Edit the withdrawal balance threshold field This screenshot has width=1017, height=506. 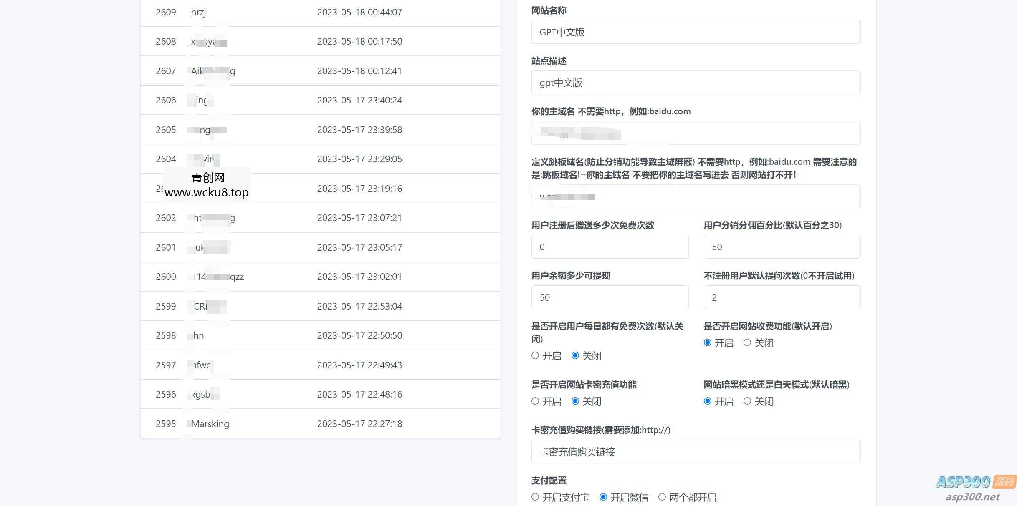(610, 297)
